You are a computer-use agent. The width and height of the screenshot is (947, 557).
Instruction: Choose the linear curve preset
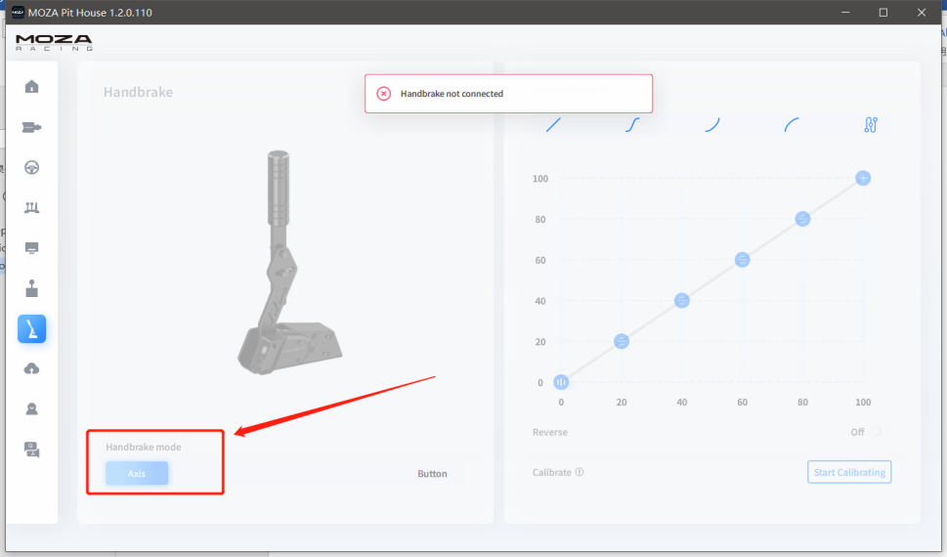click(x=553, y=125)
